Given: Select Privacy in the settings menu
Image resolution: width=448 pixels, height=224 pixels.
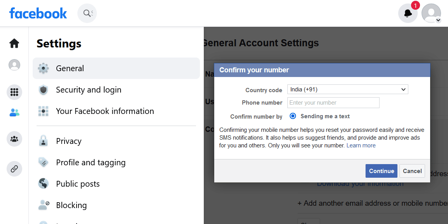Looking at the screenshot, I should [x=68, y=141].
